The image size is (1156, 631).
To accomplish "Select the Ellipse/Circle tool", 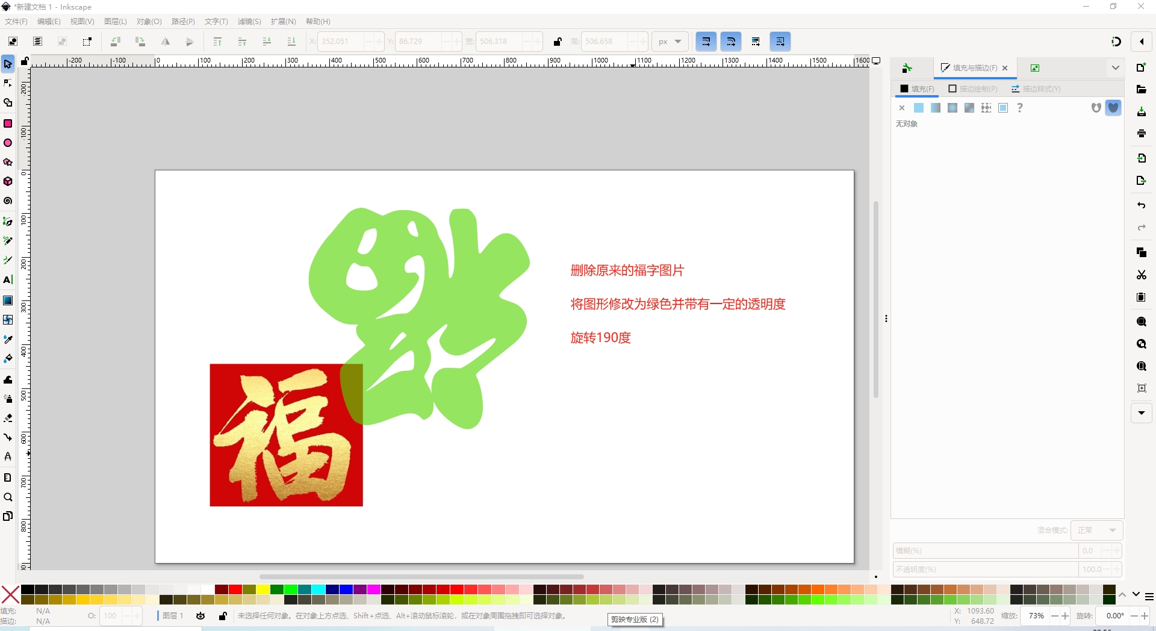I will pyautogui.click(x=8, y=143).
